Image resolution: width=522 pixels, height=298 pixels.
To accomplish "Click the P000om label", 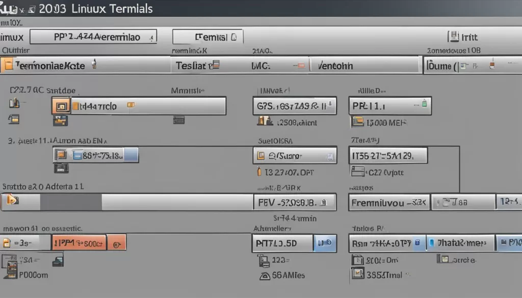I will click(33, 275).
